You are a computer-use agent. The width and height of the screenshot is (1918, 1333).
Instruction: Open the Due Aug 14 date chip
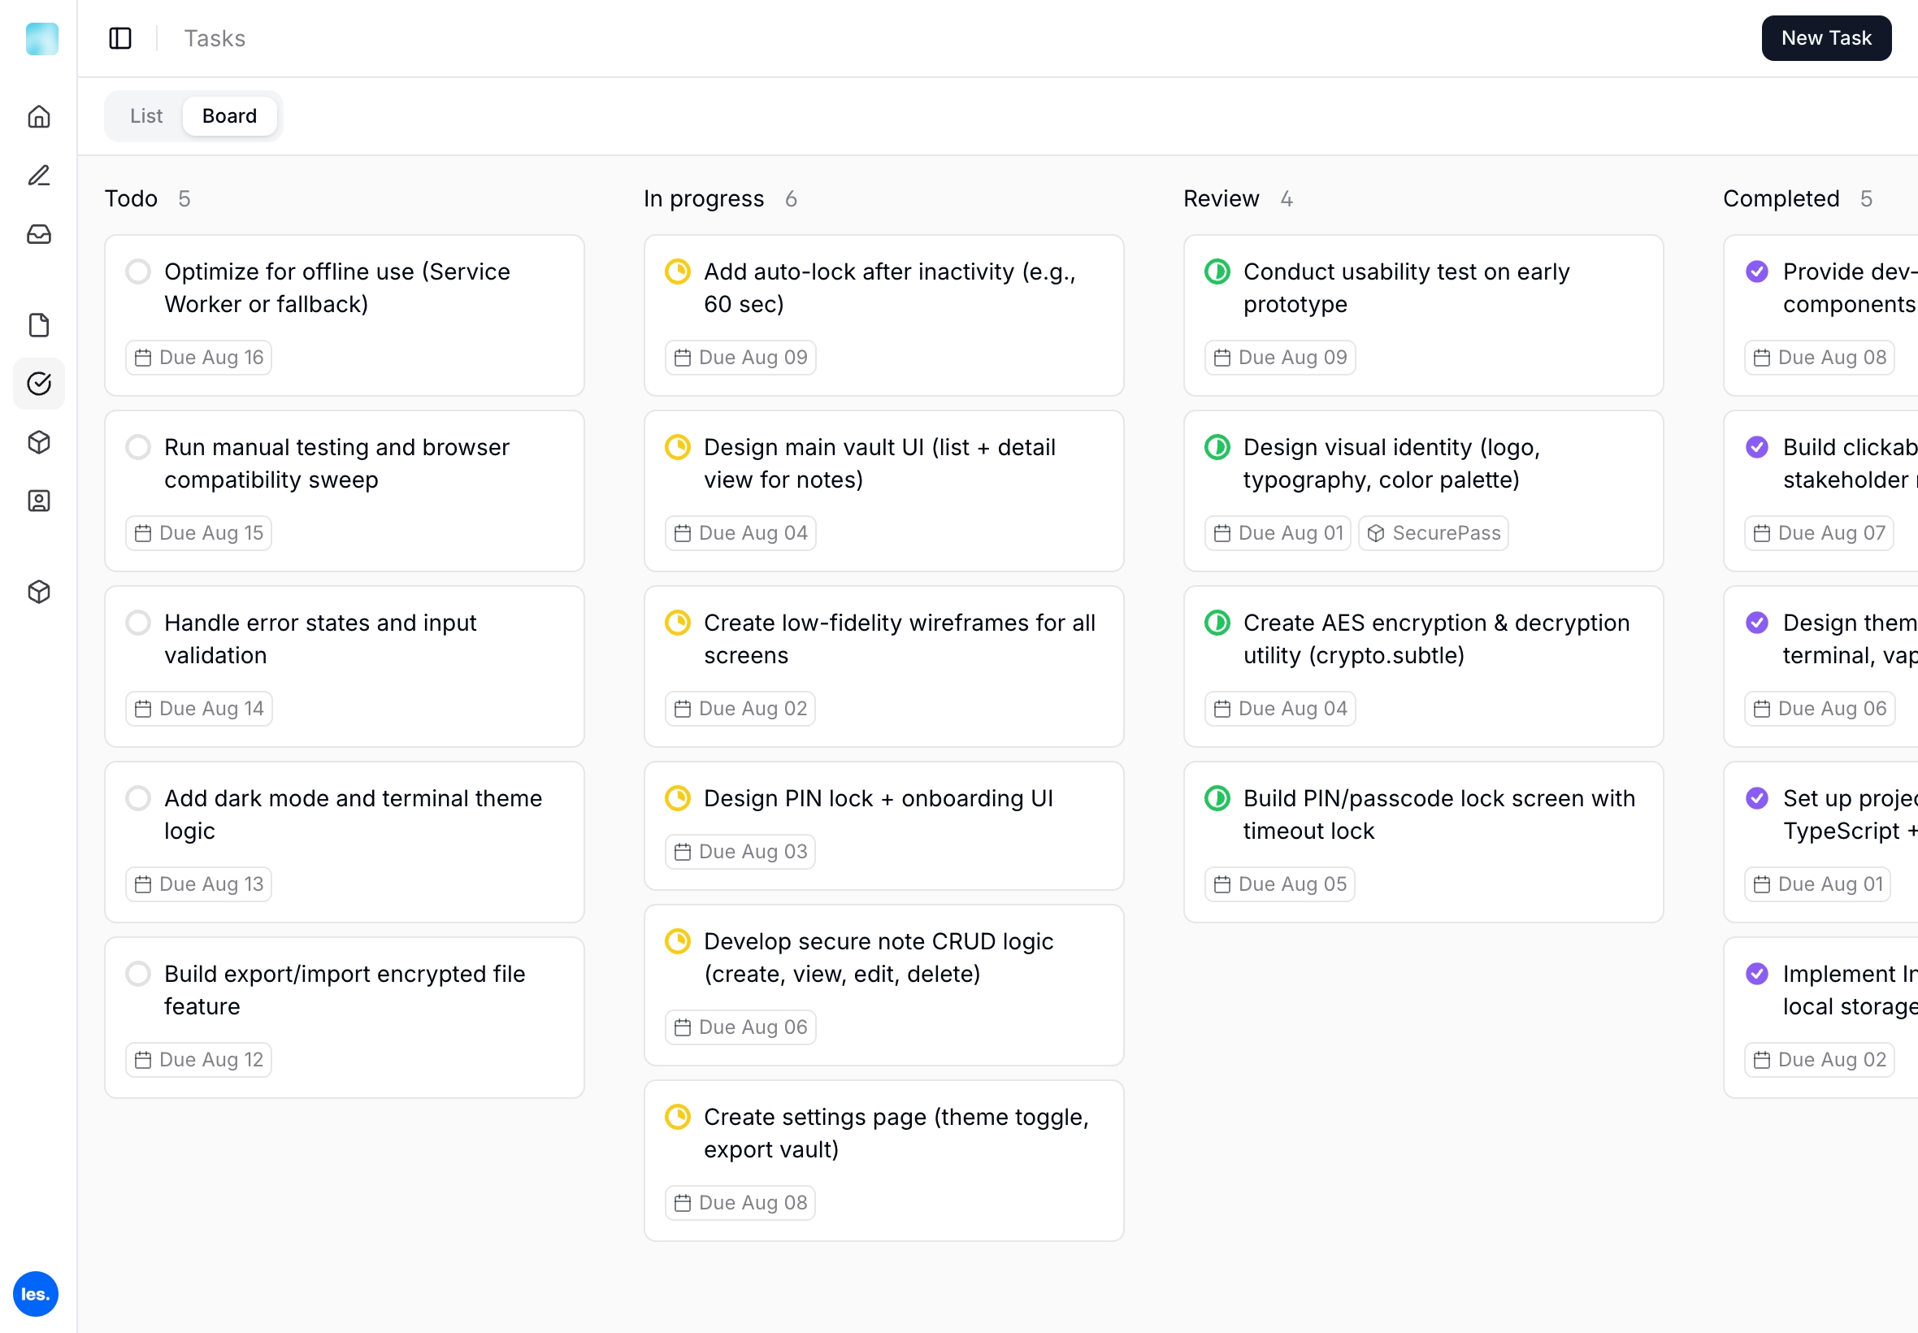click(x=199, y=708)
